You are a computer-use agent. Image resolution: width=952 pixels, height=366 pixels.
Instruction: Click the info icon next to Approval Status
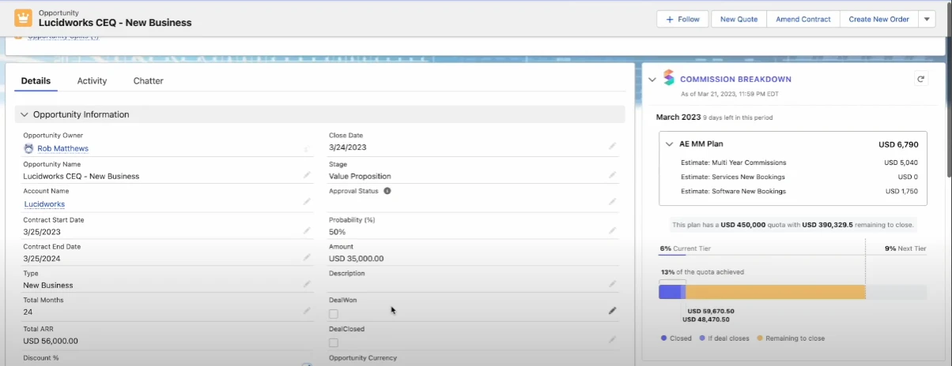(387, 191)
